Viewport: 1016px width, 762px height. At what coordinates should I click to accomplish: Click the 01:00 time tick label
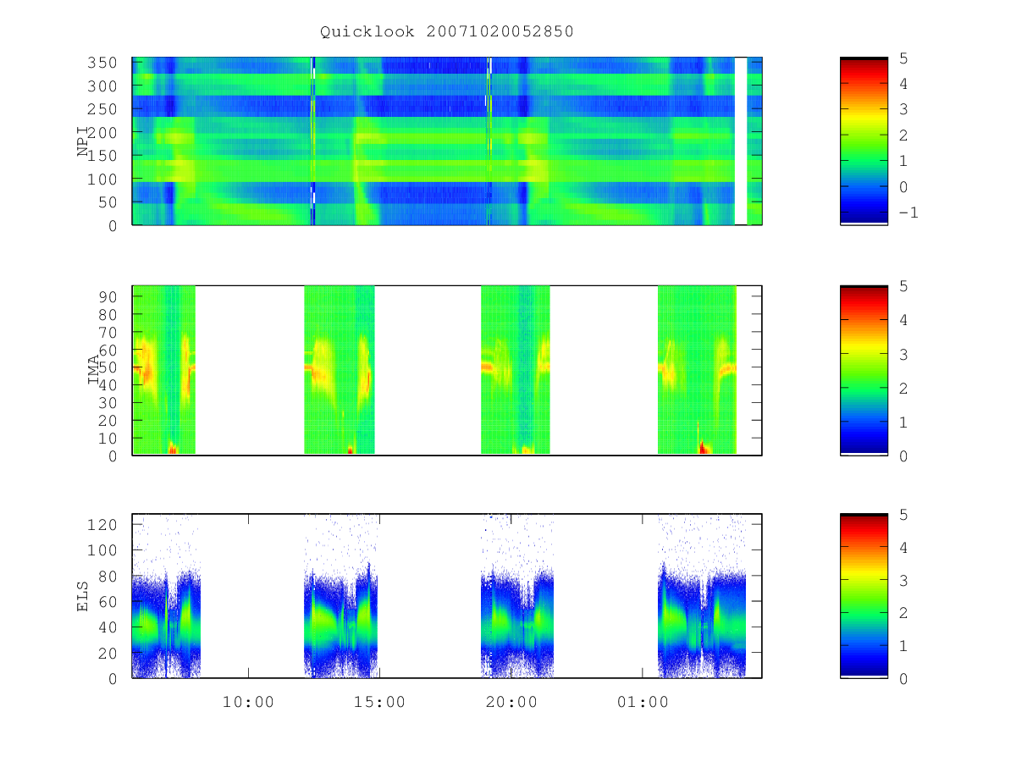point(642,702)
